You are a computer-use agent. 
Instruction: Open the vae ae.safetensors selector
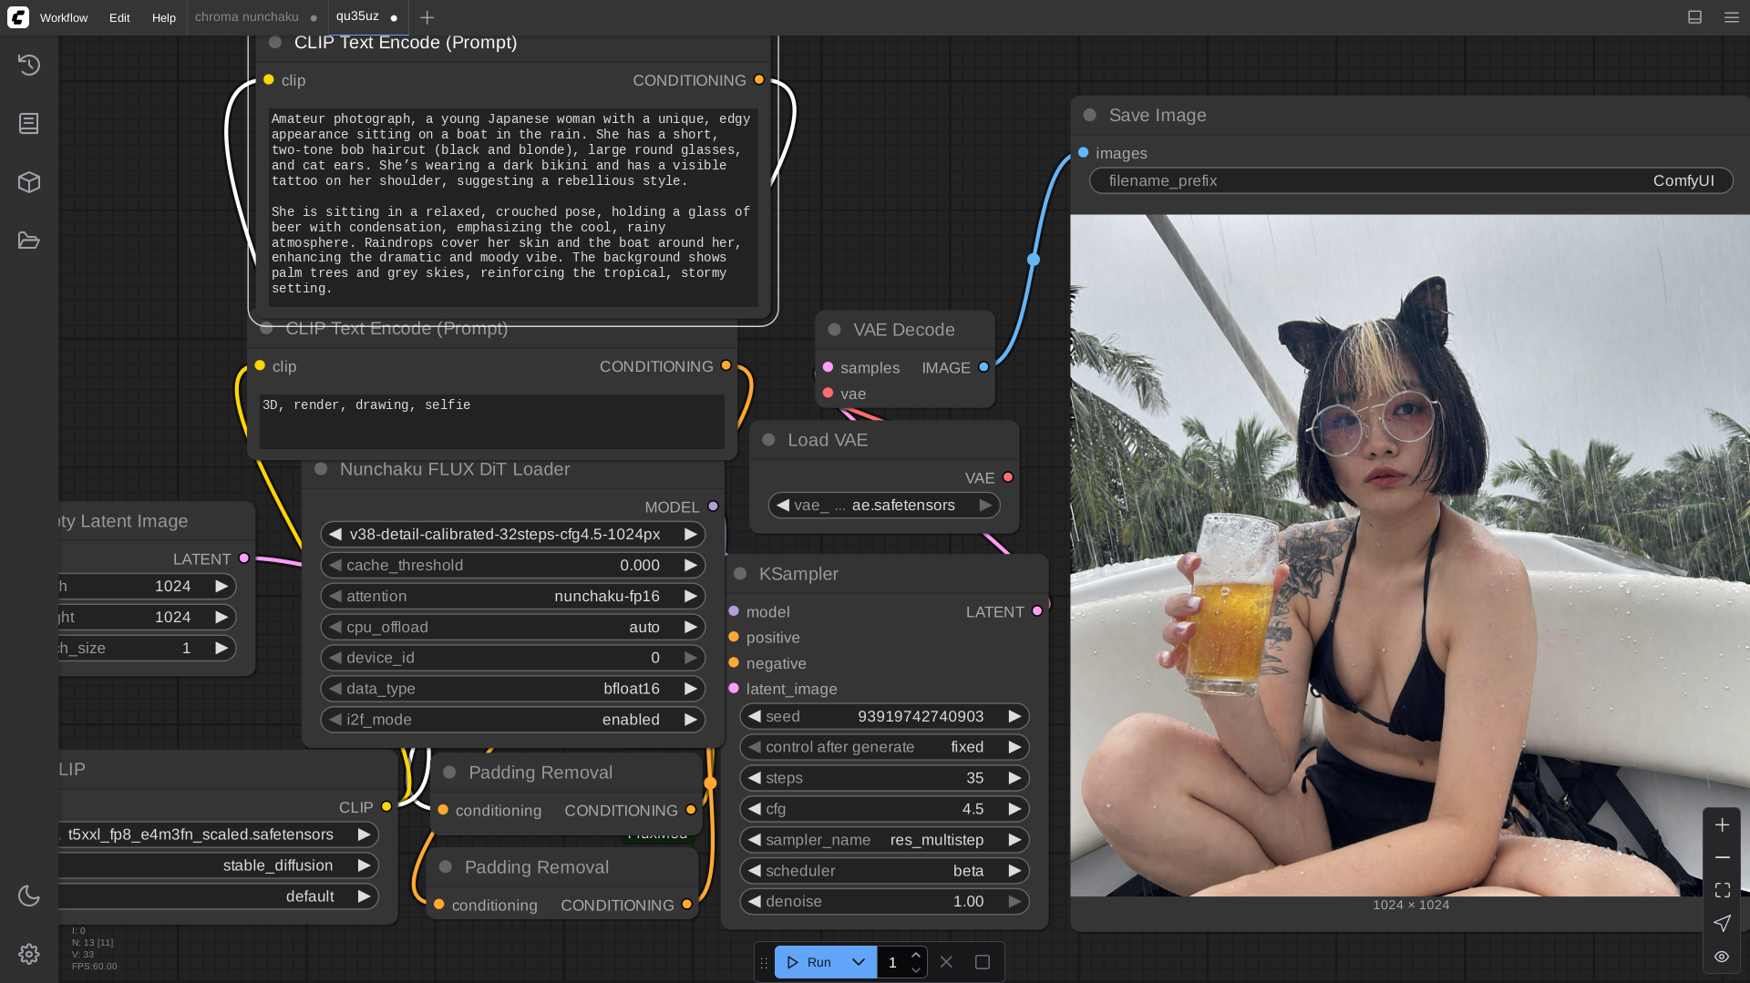[x=884, y=505]
